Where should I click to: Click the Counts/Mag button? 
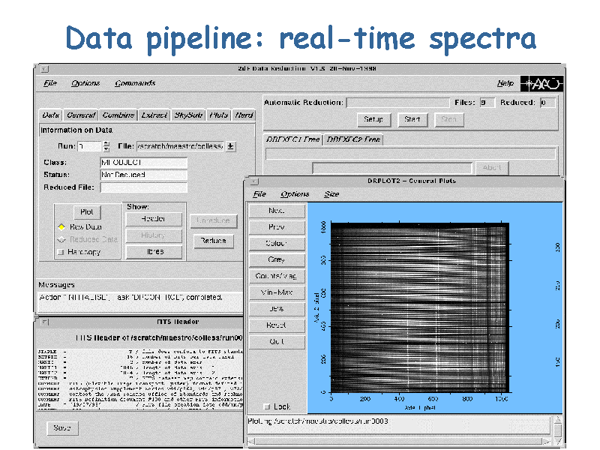pyautogui.click(x=277, y=276)
